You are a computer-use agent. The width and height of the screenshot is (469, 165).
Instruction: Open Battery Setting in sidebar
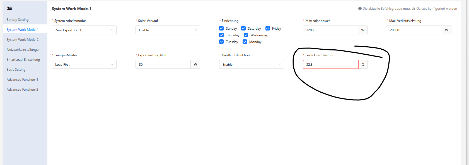(x=18, y=20)
